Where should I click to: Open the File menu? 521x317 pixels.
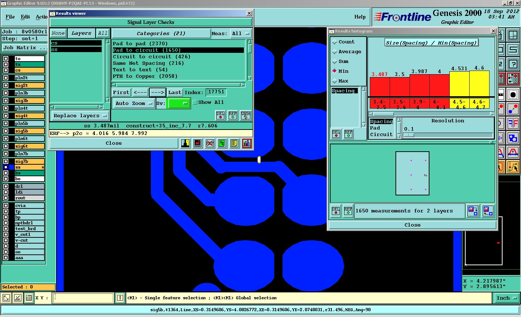[x=10, y=17]
